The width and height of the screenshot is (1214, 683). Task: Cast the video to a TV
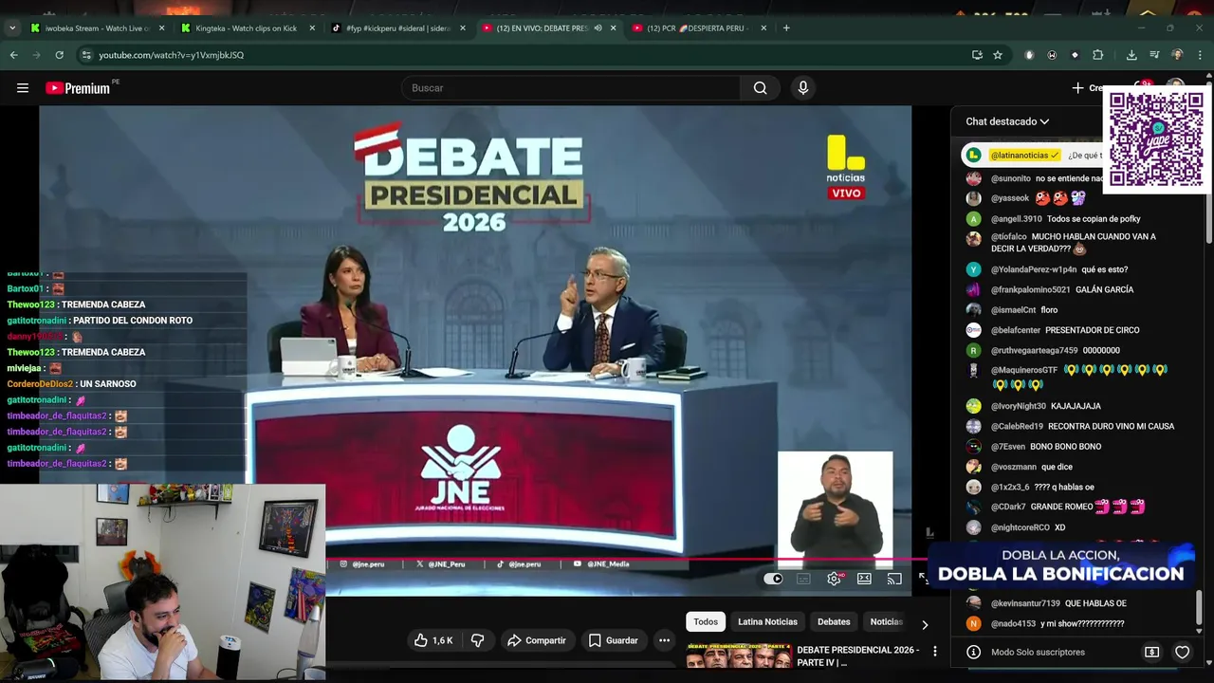(x=894, y=579)
